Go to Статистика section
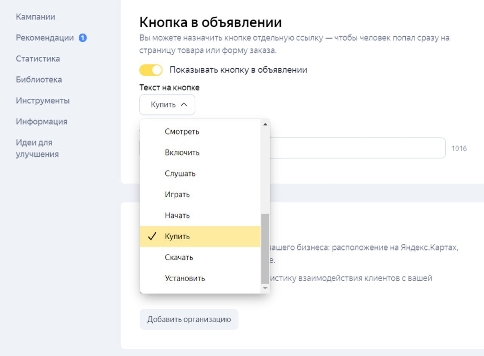 38,59
